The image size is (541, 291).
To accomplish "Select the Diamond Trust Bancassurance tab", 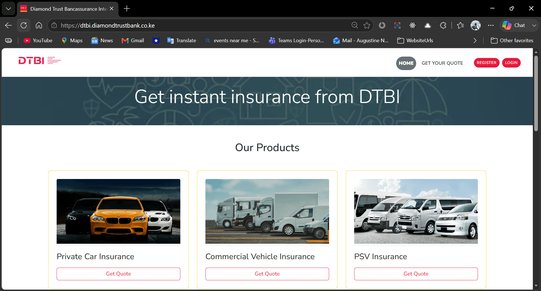I will 68,9.
